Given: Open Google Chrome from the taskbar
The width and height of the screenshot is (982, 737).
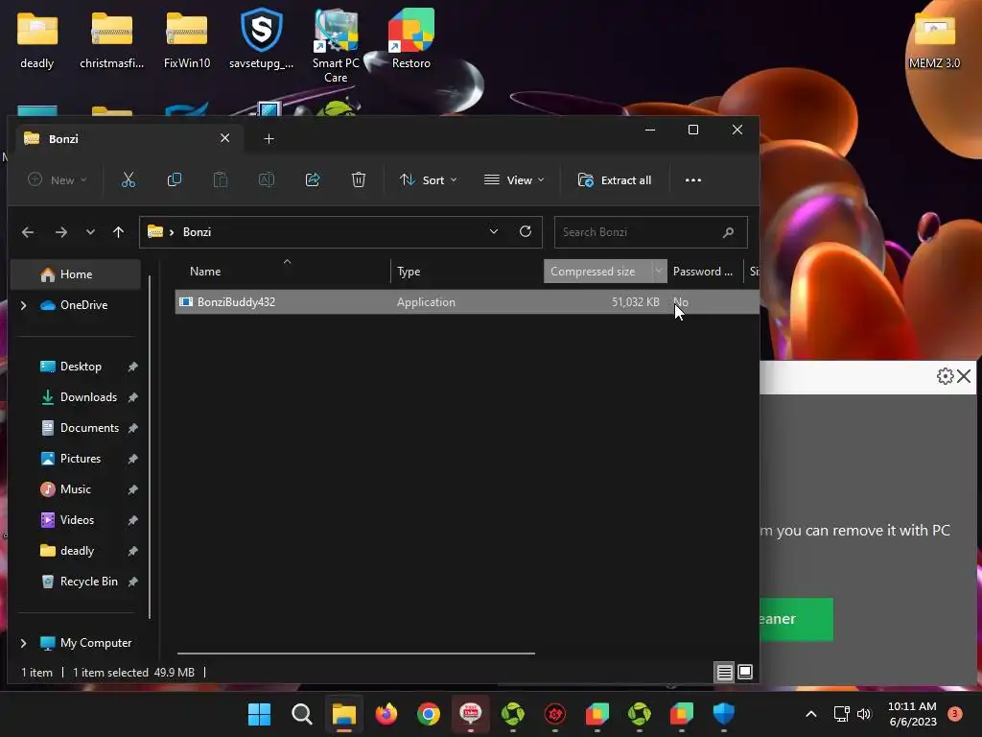Looking at the screenshot, I should [429, 714].
